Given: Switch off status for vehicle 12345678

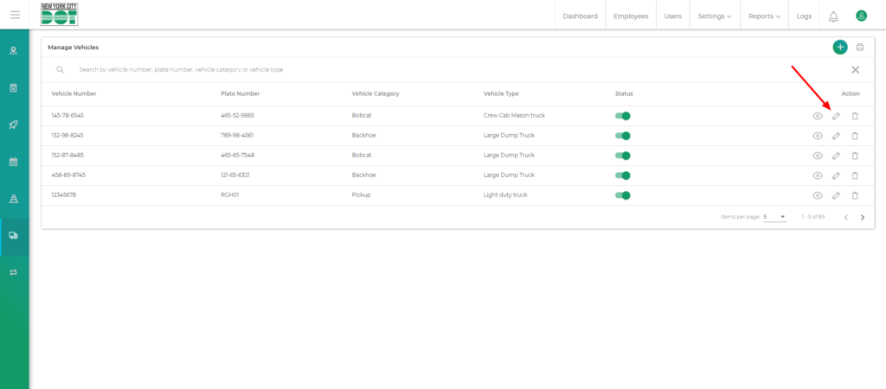Looking at the screenshot, I should pos(623,195).
